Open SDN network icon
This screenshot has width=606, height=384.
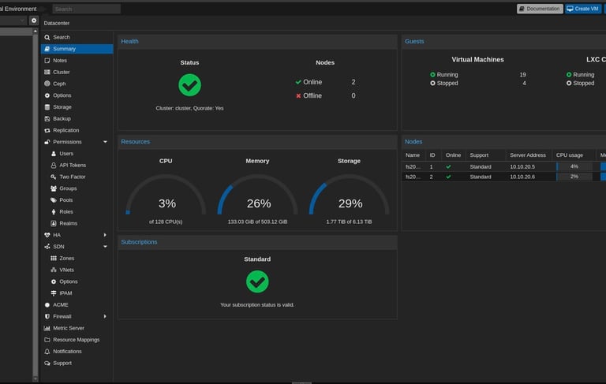(47, 247)
